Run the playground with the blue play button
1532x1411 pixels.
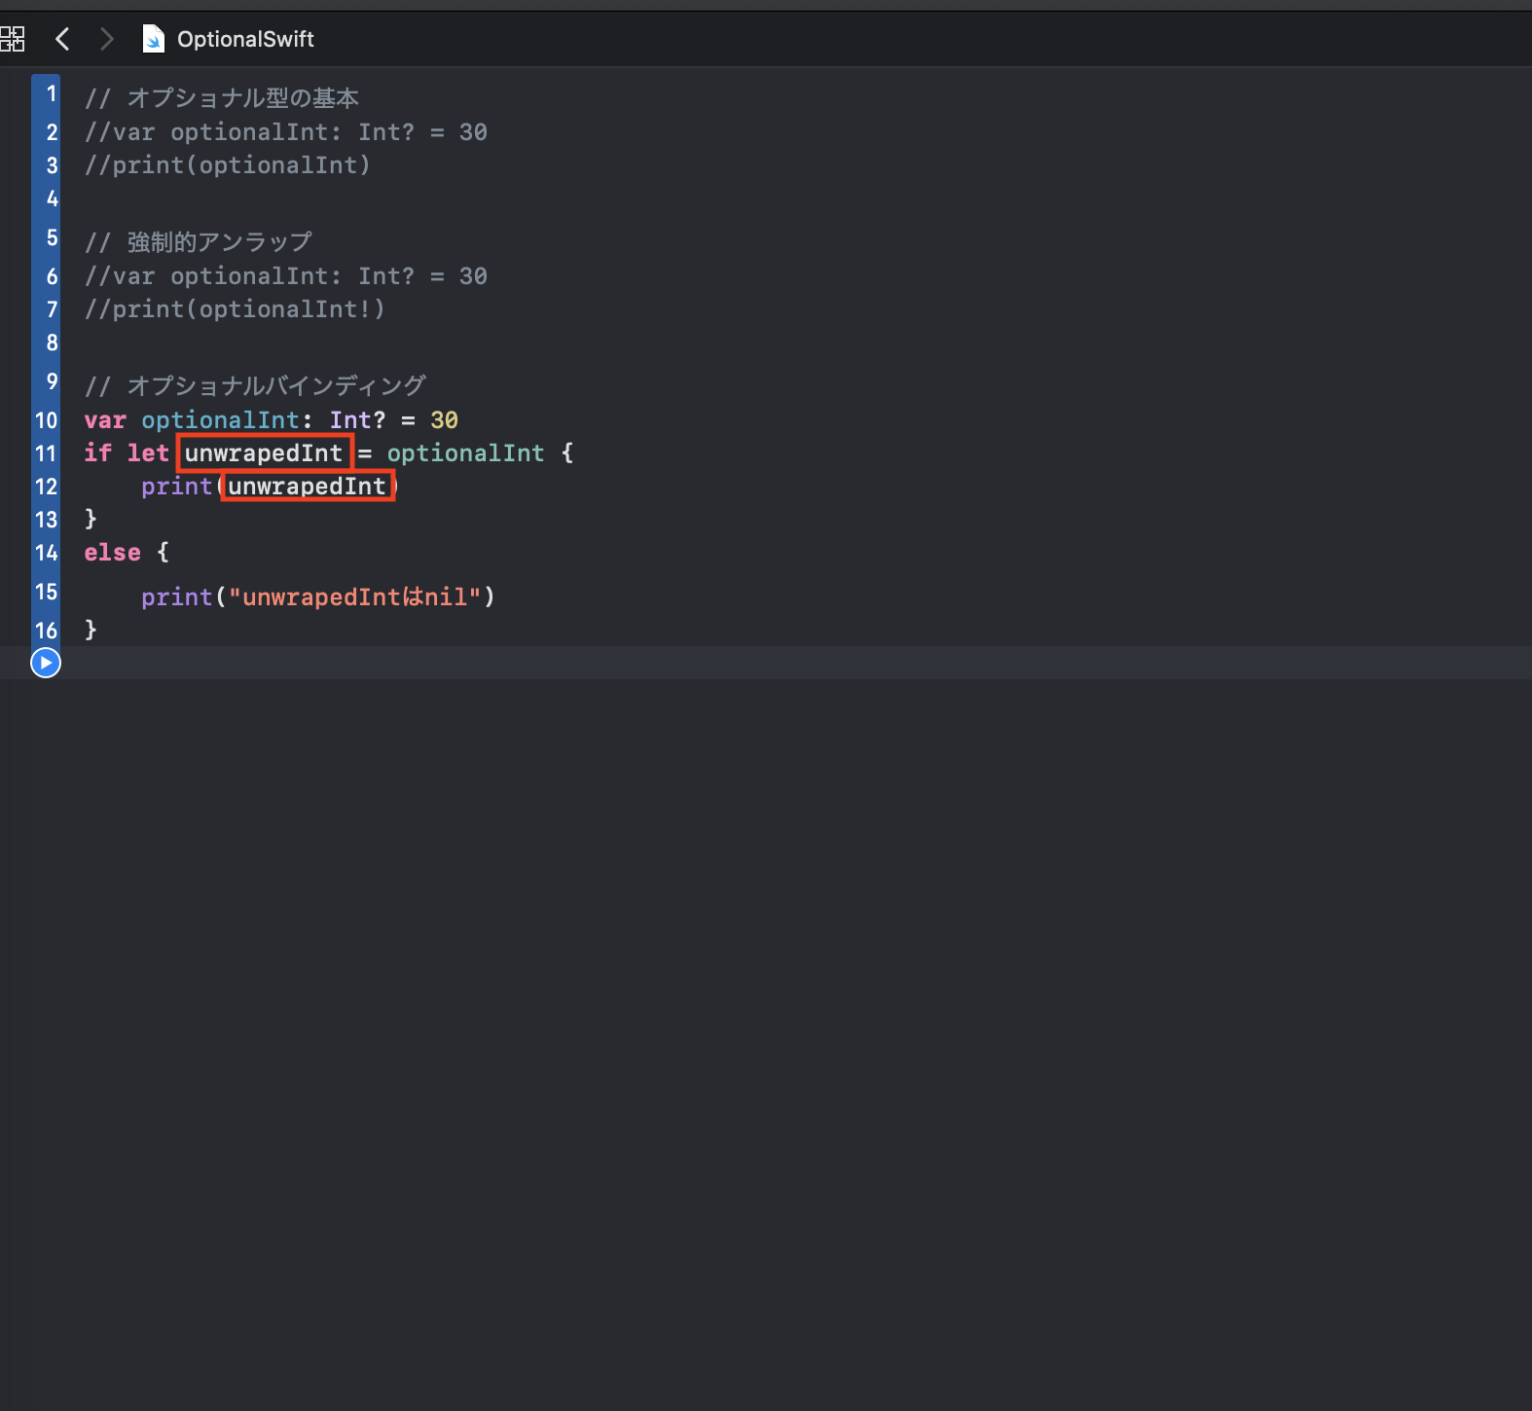pyautogui.click(x=46, y=663)
